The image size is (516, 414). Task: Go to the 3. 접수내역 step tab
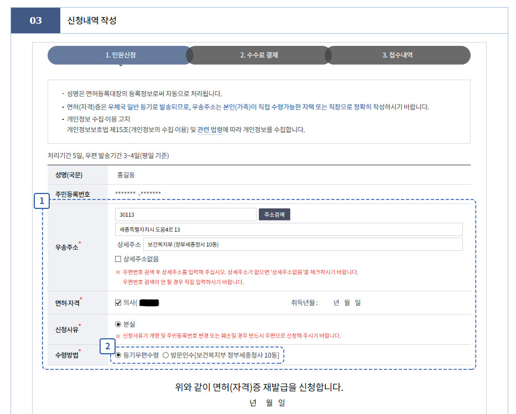coord(398,55)
